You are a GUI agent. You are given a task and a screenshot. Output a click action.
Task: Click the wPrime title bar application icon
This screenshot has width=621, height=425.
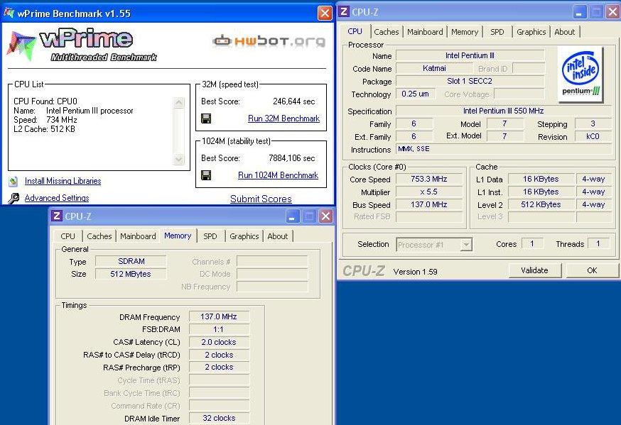point(9,13)
